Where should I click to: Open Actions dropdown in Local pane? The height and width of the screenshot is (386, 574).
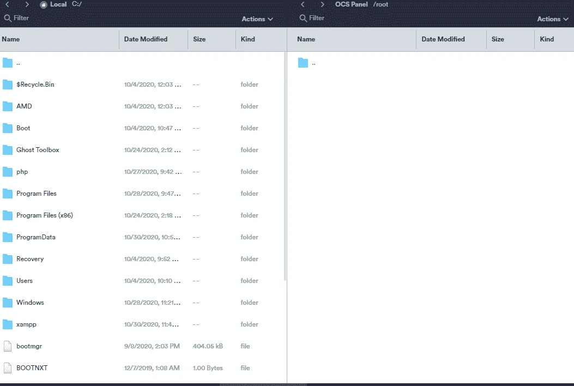click(257, 19)
